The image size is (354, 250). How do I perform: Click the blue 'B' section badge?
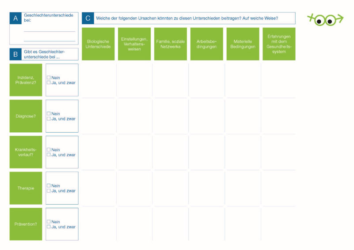tap(15, 54)
